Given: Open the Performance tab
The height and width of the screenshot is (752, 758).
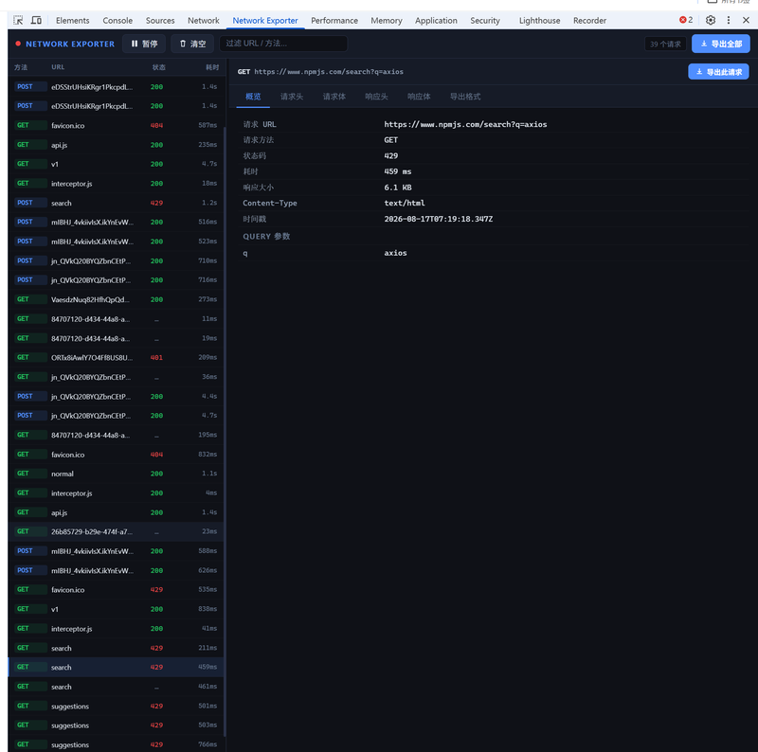Looking at the screenshot, I should pyautogui.click(x=334, y=20).
